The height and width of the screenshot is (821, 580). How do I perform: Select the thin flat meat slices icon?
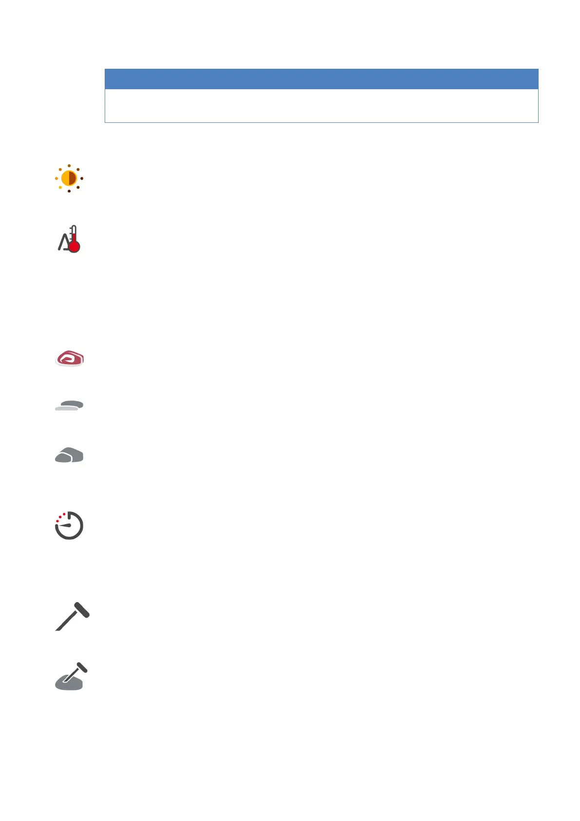pyautogui.click(x=69, y=406)
